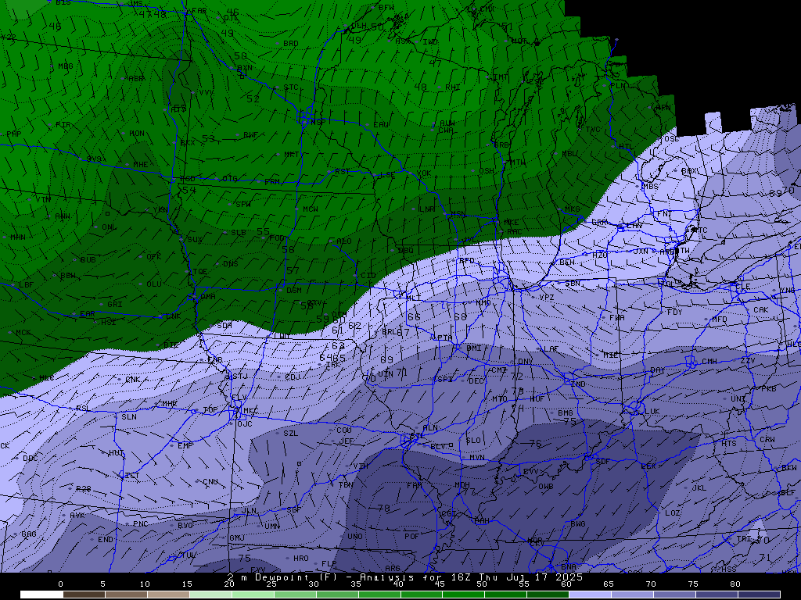The image size is (801, 600).
Task: Click the CID station label
Action: (x=368, y=276)
